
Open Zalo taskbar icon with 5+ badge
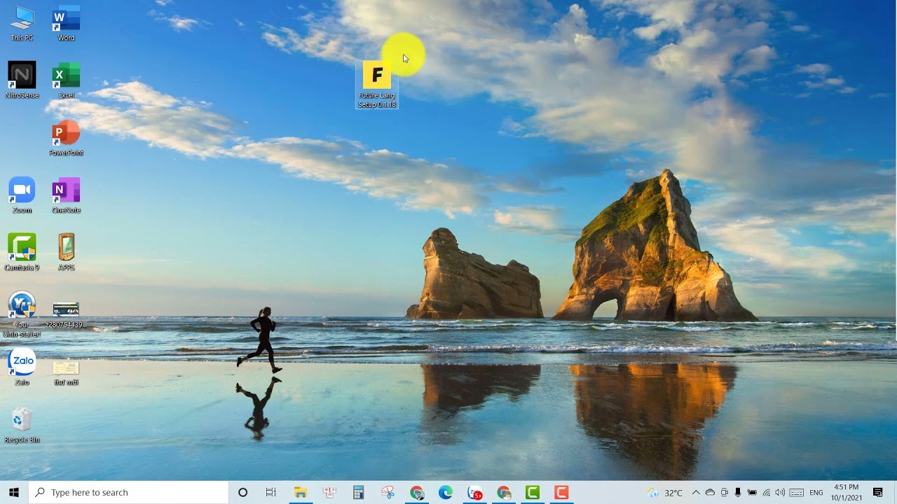click(x=475, y=493)
